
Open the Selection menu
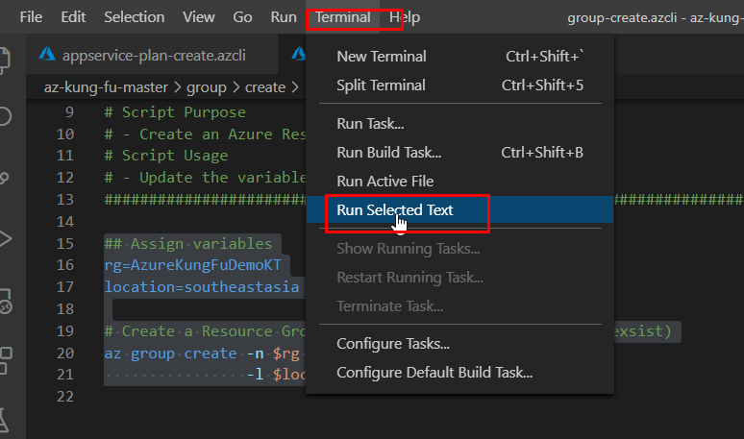134,17
